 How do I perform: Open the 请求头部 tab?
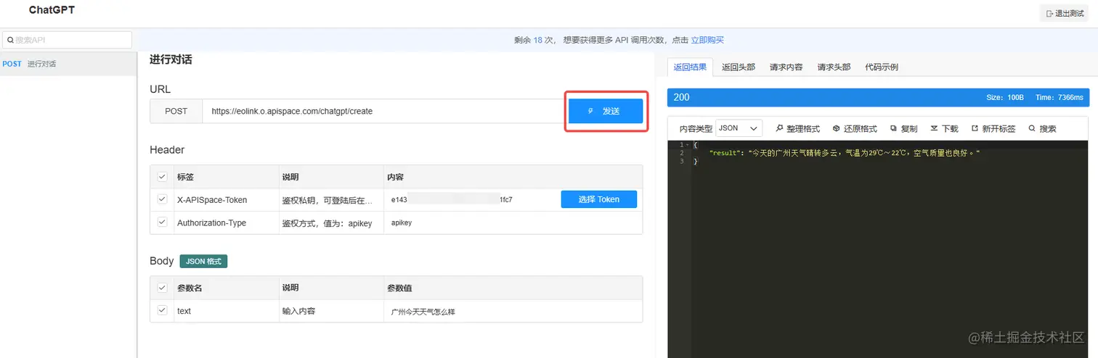point(834,67)
